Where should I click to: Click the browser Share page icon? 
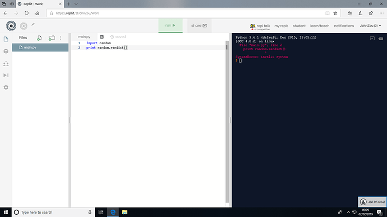(x=371, y=13)
